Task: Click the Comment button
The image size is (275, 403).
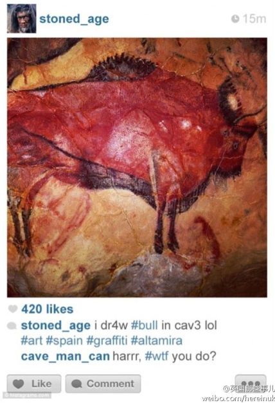Action: click(x=103, y=384)
